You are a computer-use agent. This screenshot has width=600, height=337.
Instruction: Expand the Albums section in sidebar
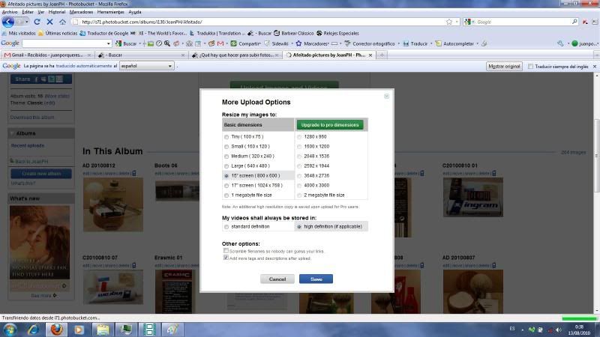click(x=12, y=133)
